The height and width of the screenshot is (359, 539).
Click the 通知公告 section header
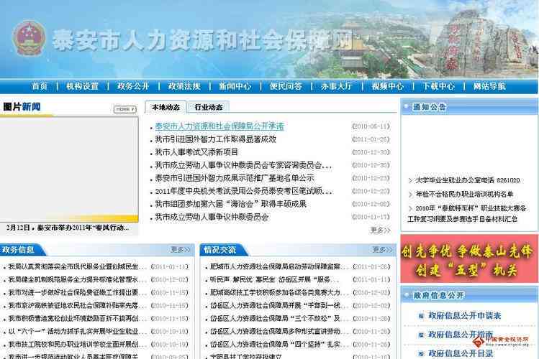tap(469, 107)
